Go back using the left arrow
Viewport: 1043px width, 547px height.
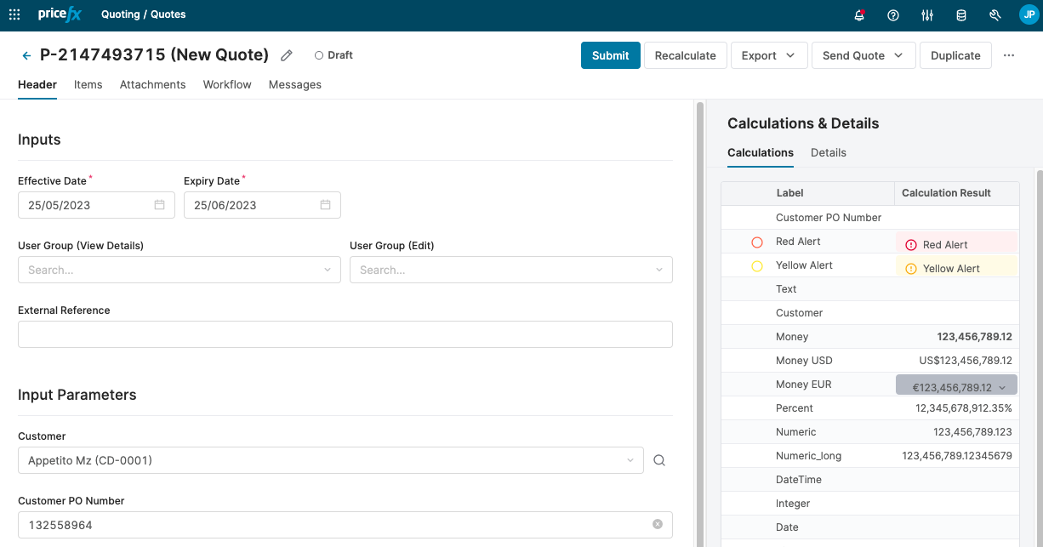(26, 55)
